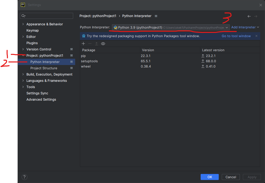The image size is (265, 183).
Task: Sort by Package column header
Action: (110, 50)
